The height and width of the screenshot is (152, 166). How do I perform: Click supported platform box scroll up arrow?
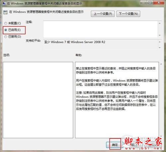pos(160,42)
